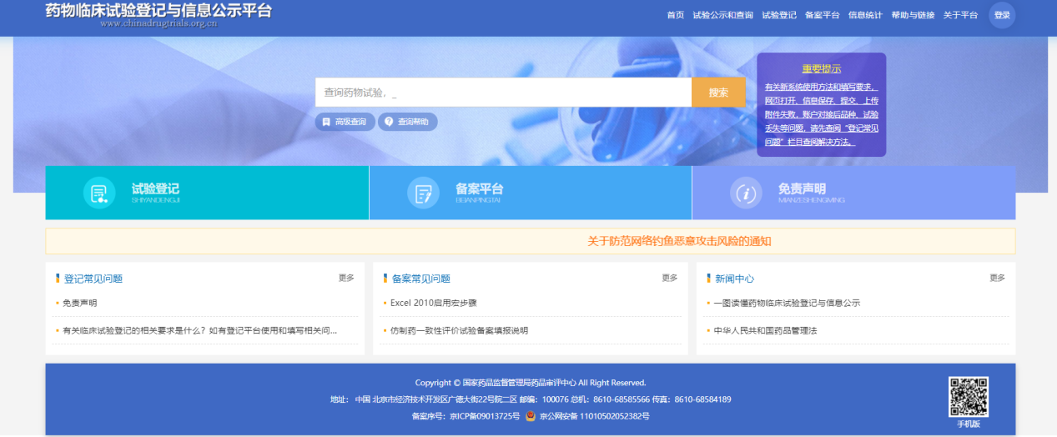Expand 更多 in 备案常见问题 section
1057x437 pixels.
click(x=669, y=278)
